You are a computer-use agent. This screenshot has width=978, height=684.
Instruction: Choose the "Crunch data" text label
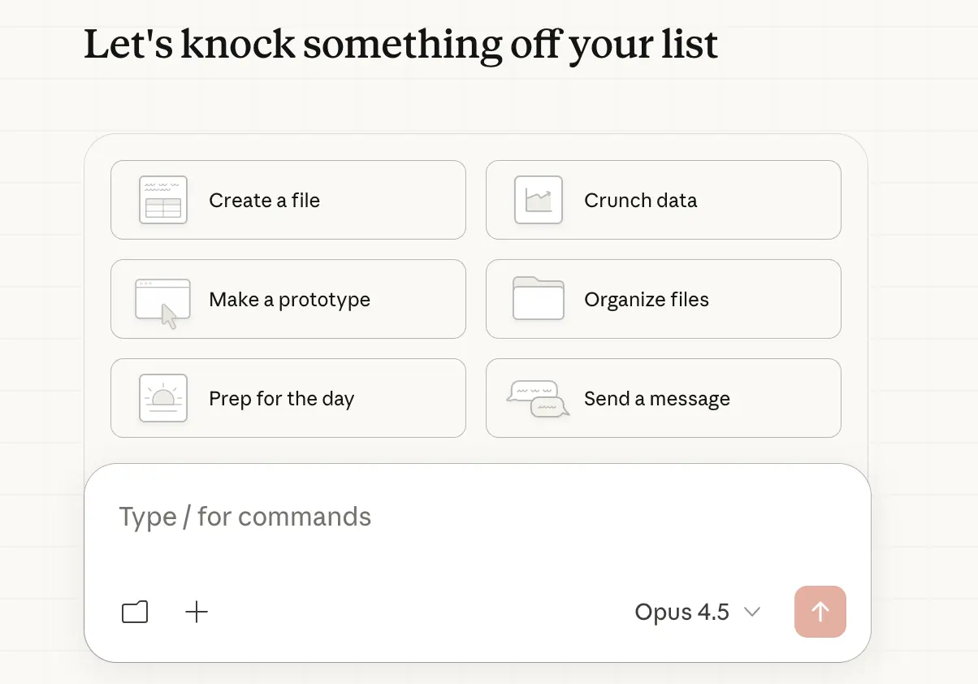(x=640, y=201)
